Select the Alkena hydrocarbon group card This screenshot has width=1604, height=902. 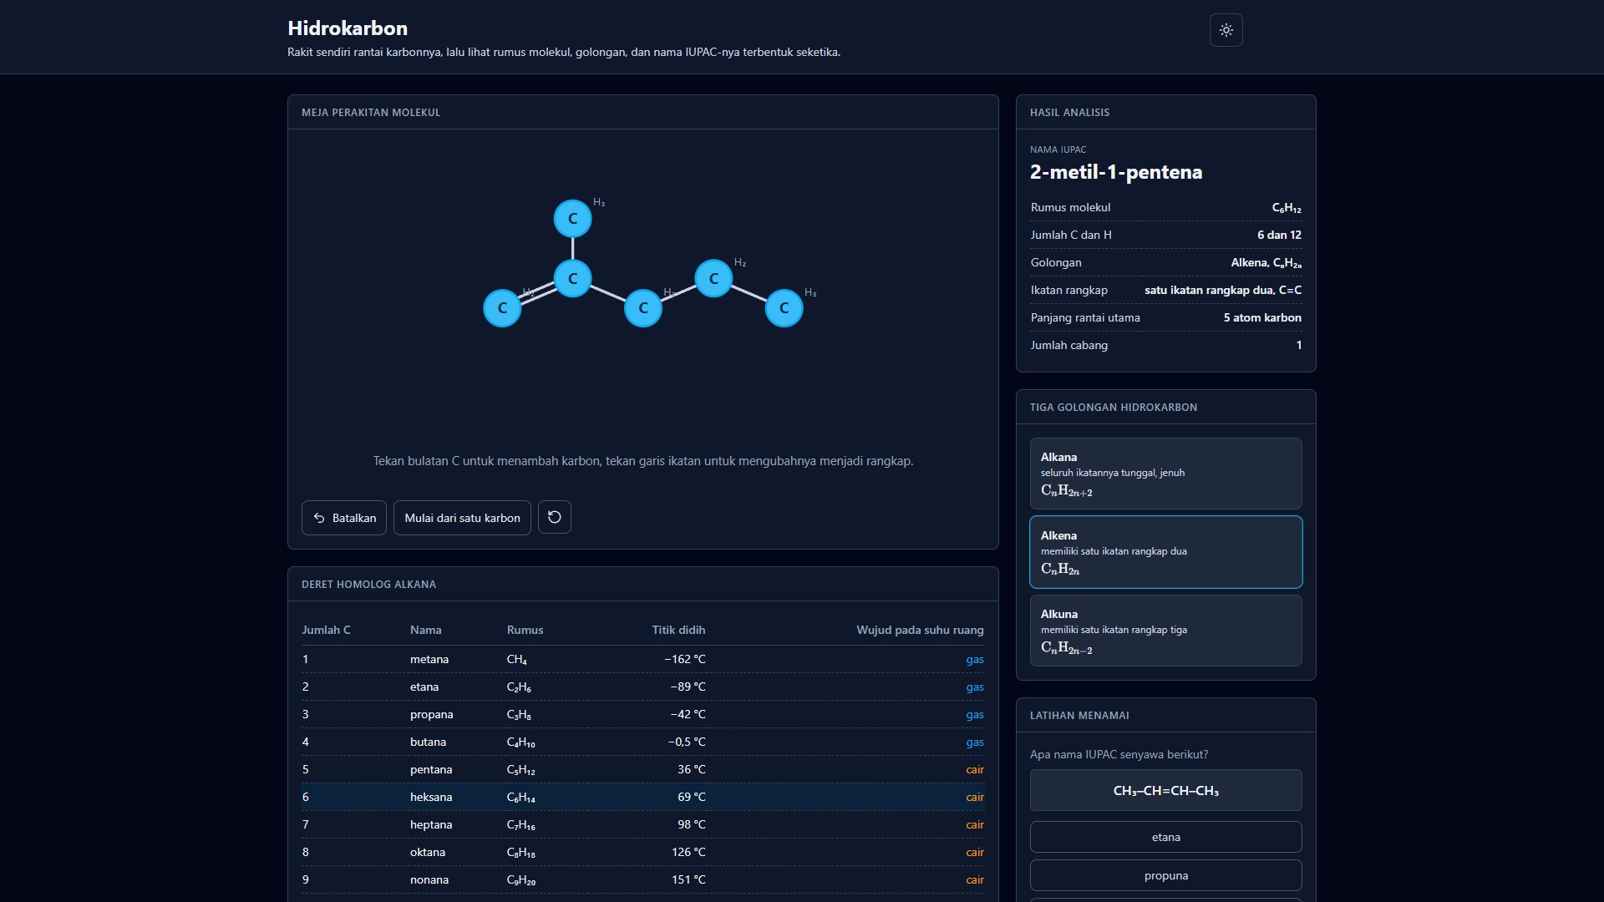1165,552
